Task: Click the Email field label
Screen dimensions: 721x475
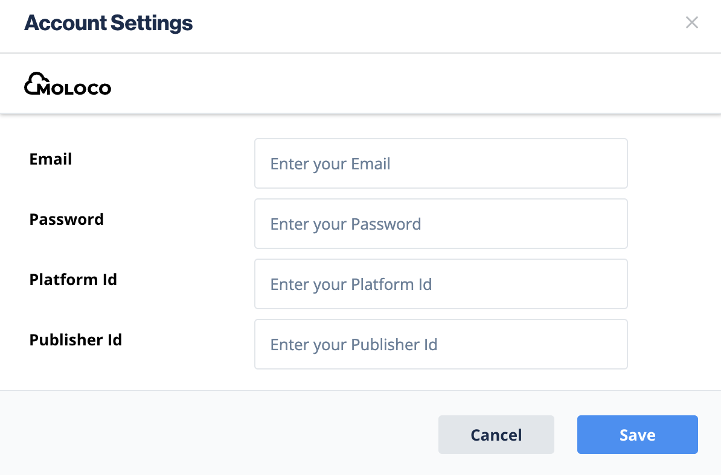Action: pos(51,159)
